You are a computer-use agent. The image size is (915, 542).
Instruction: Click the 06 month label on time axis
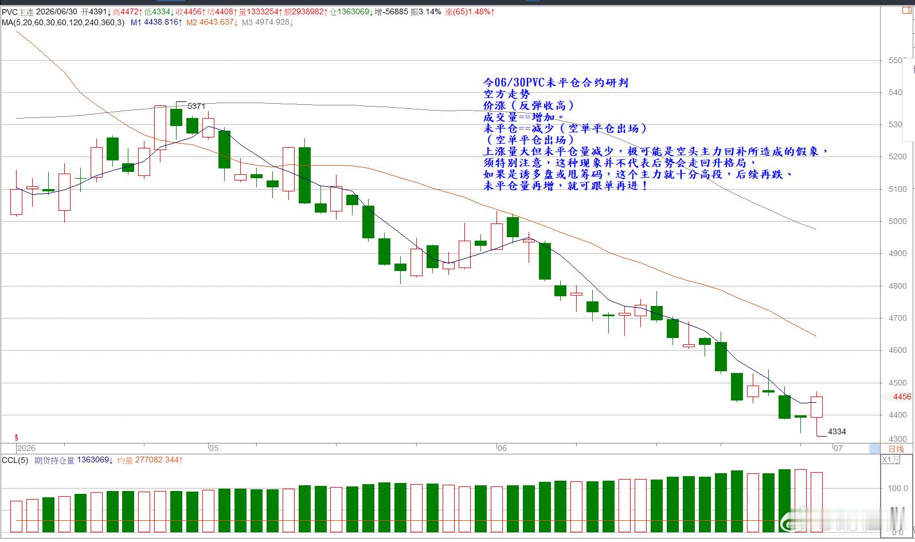502,448
